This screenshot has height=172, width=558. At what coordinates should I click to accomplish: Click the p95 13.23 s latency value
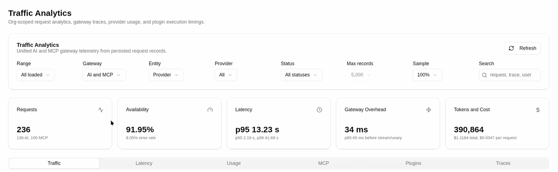(x=257, y=130)
